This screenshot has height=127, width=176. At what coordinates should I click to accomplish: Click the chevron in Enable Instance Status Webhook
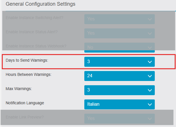tap(150, 47)
